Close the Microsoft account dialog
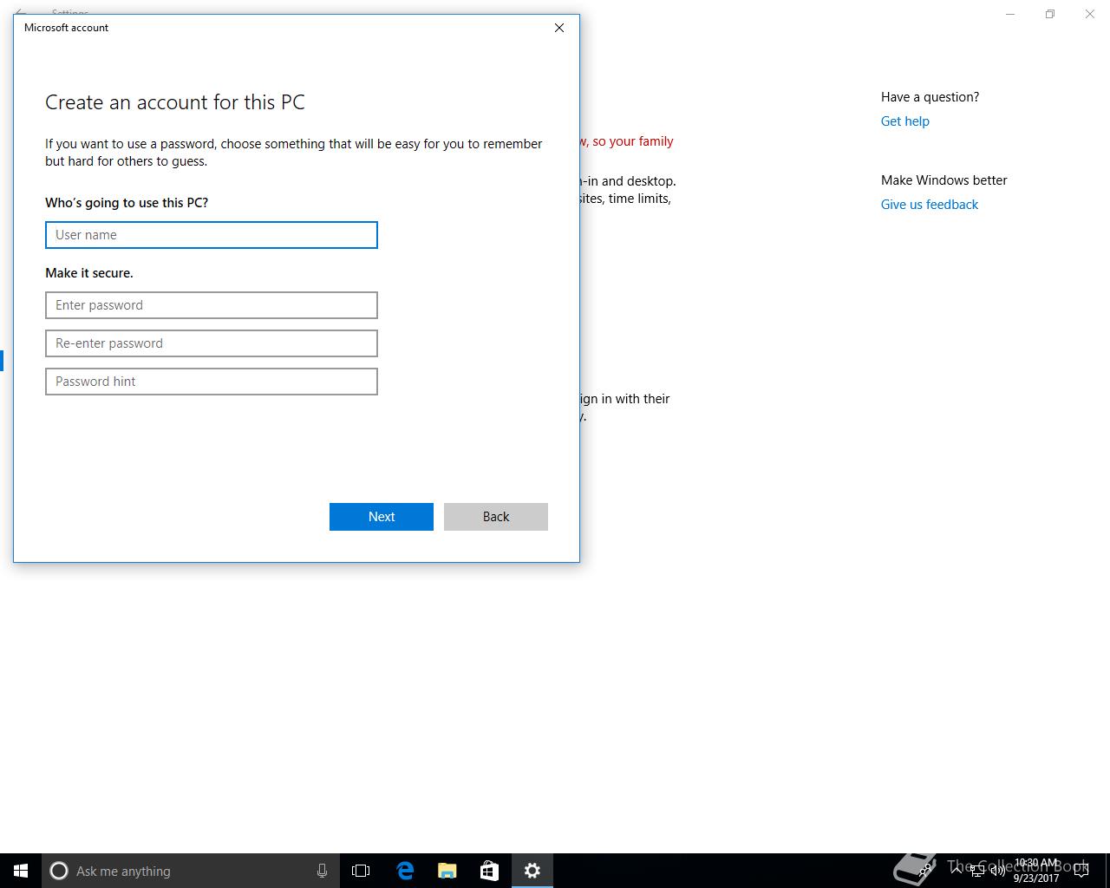1110x888 pixels. (x=559, y=28)
